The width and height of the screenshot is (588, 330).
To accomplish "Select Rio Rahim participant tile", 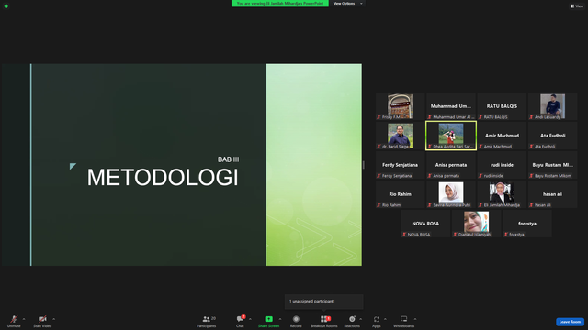I will click(x=401, y=194).
